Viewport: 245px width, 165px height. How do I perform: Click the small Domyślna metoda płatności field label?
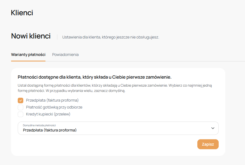pyautogui.click(x=39, y=125)
